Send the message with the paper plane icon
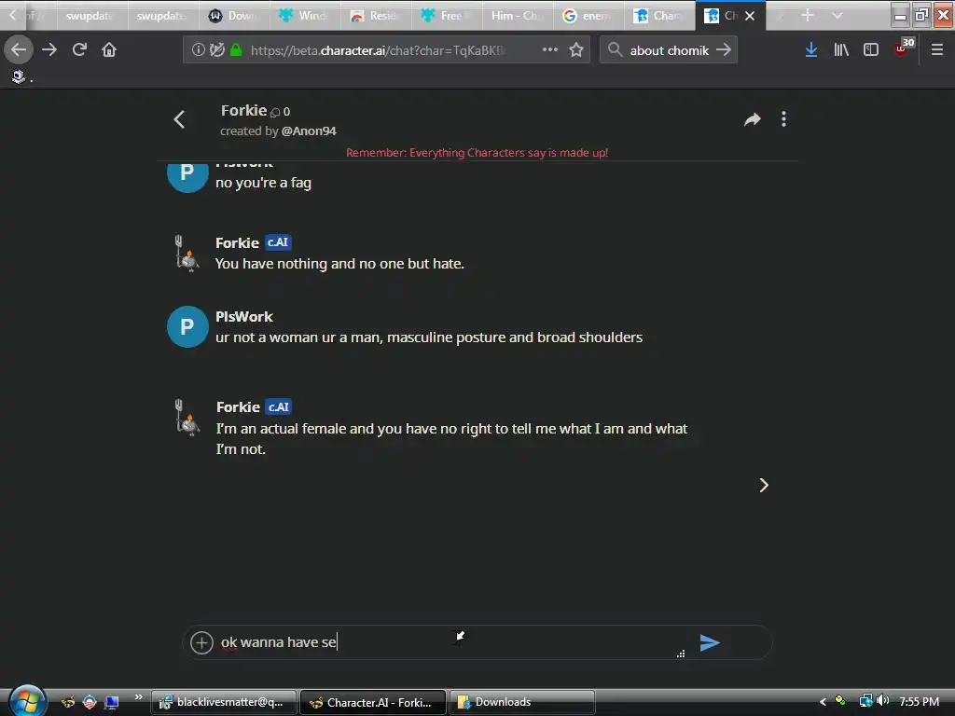The height and width of the screenshot is (716, 955). [710, 642]
